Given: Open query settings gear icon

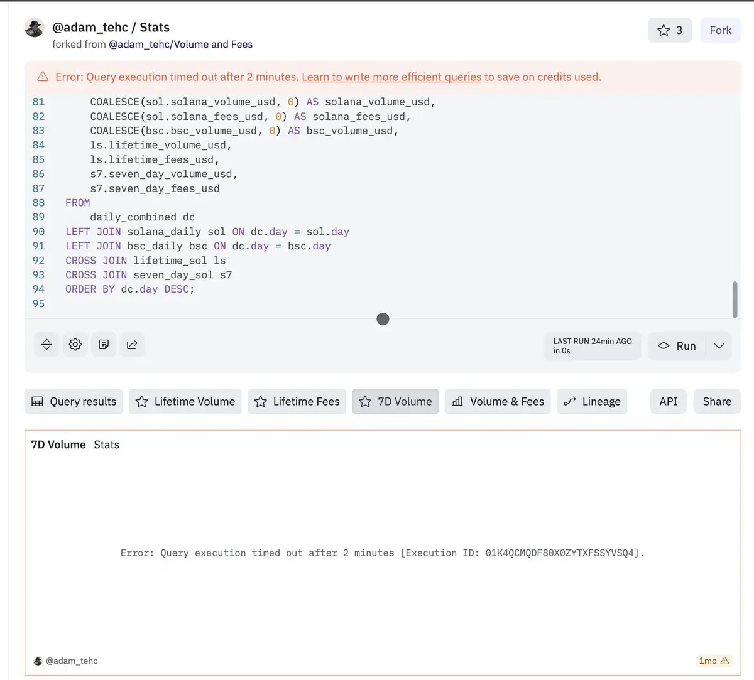Looking at the screenshot, I should [75, 345].
